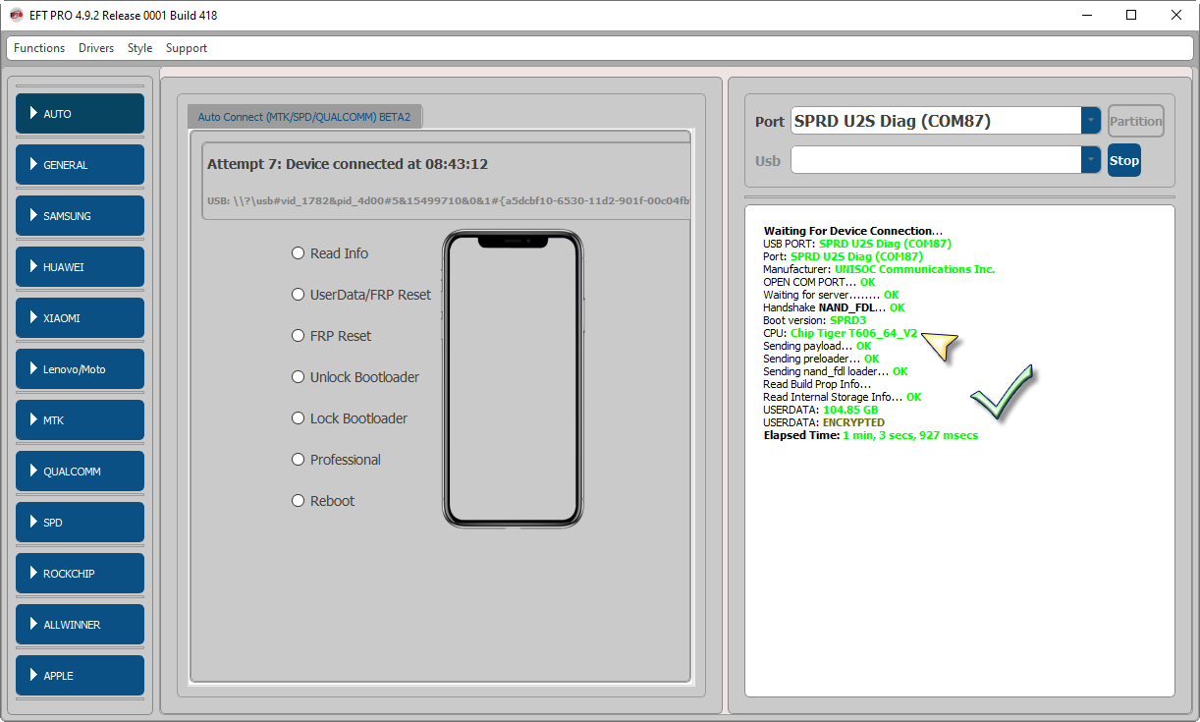Click the Partition button
Viewport: 1200px width, 722px height.
coord(1135,121)
